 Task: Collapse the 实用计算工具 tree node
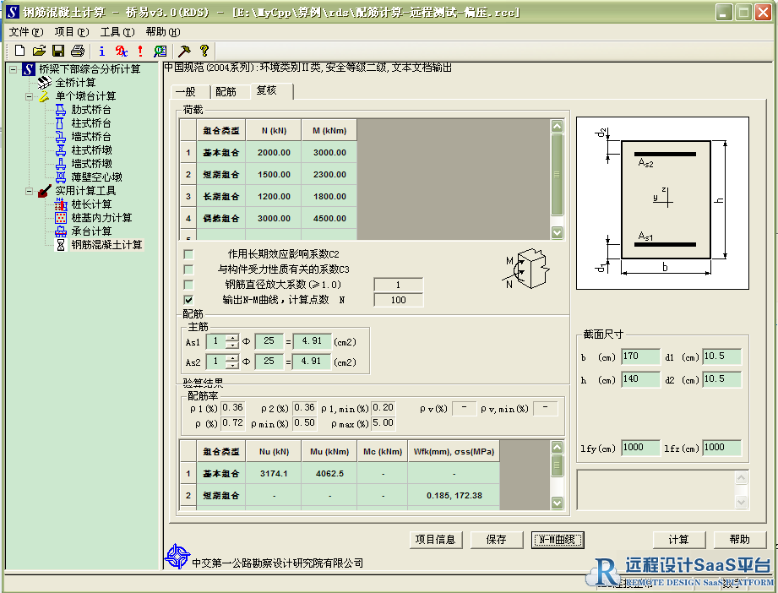pos(30,191)
